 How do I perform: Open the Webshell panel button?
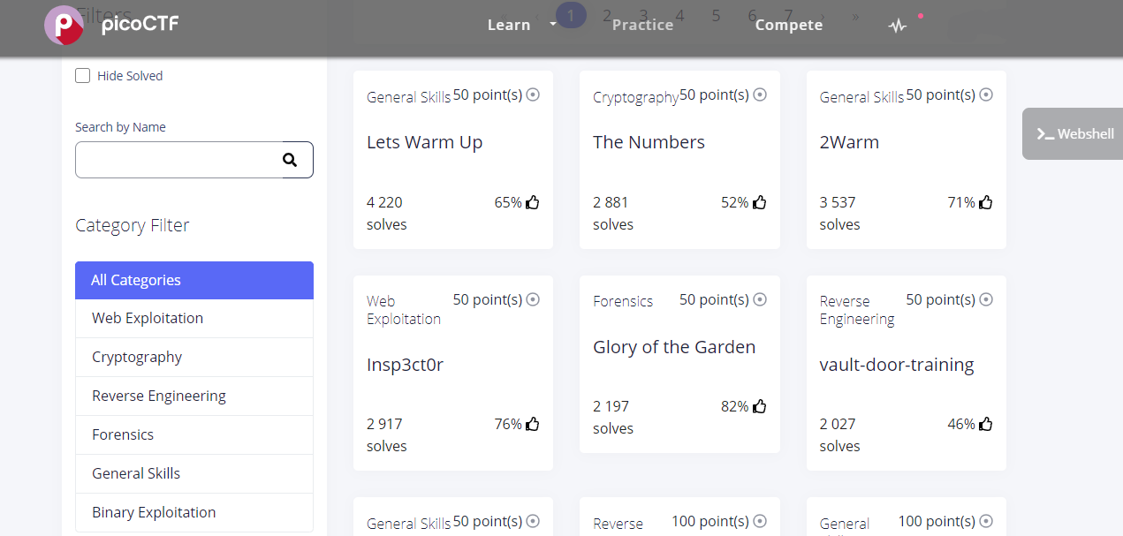click(1074, 134)
